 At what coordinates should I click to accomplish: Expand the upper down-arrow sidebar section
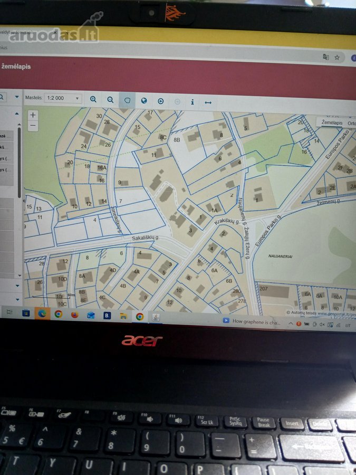tap(17, 286)
